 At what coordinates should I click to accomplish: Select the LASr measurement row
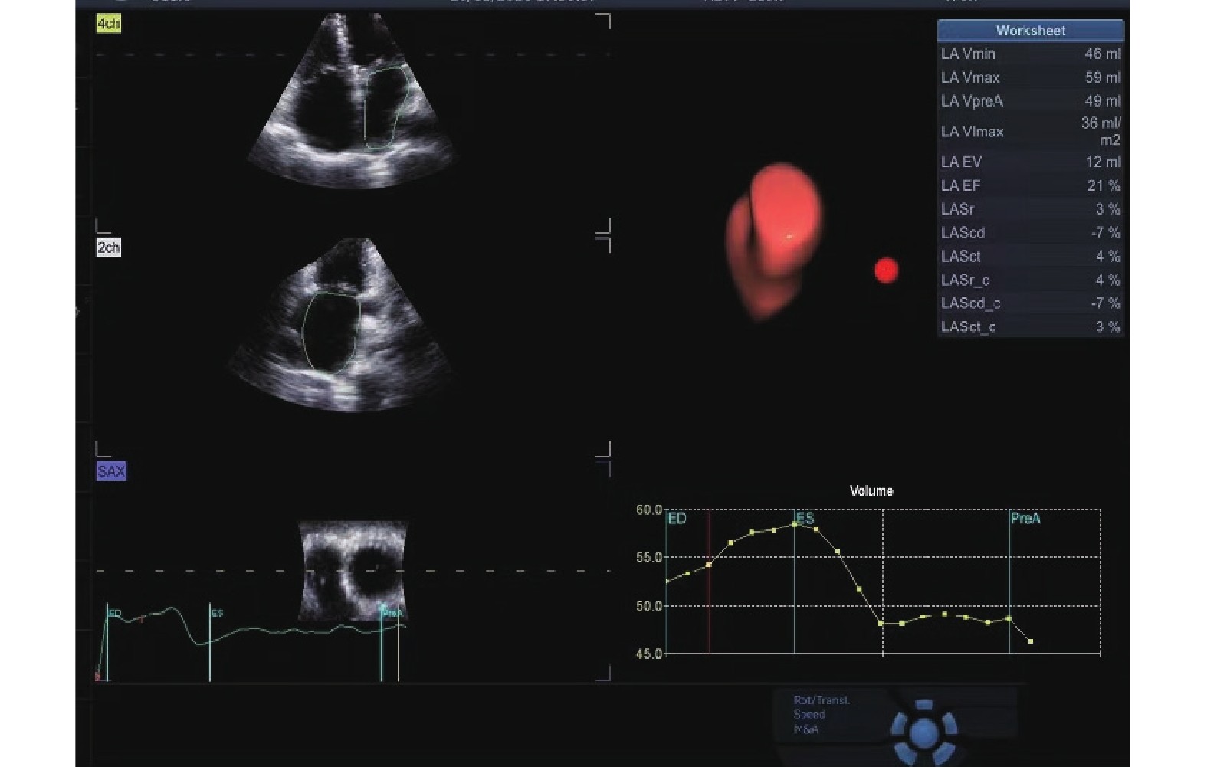point(1030,209)
